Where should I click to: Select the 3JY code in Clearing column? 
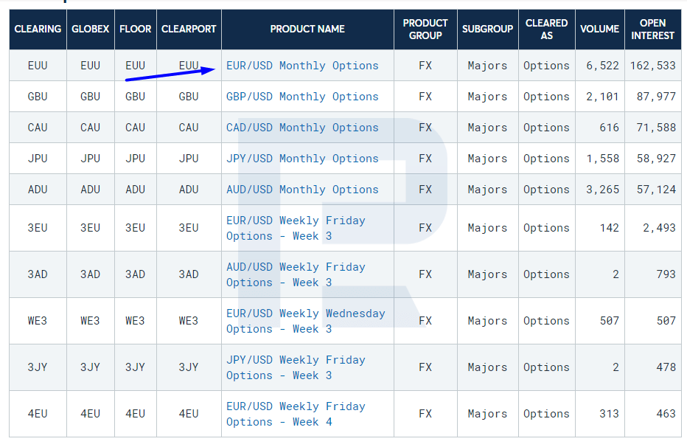(38, 367)
